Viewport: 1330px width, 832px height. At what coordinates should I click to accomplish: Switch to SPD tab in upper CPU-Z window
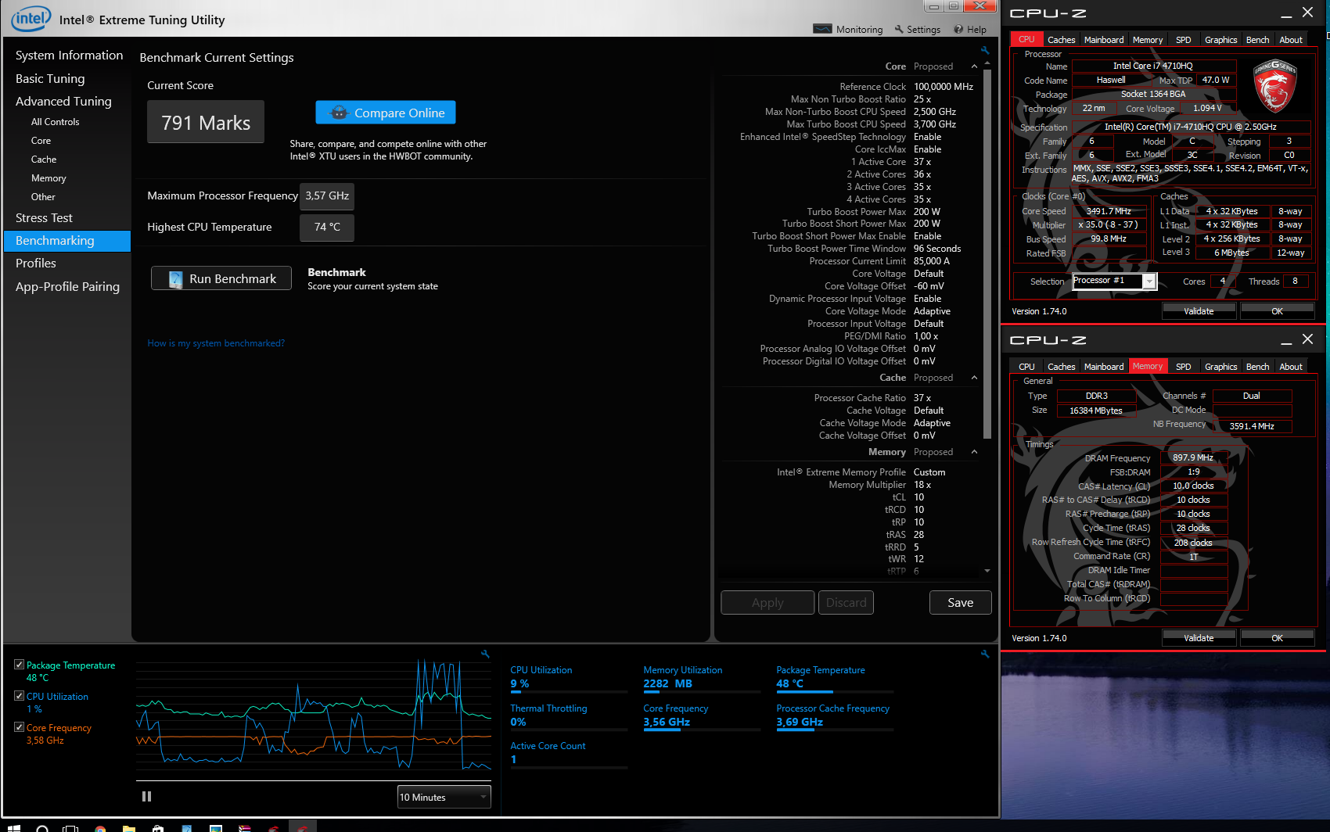(1183, 40)
